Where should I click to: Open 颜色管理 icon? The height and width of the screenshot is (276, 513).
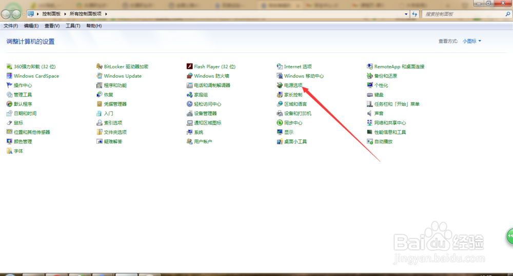click(x=9, y=142)
